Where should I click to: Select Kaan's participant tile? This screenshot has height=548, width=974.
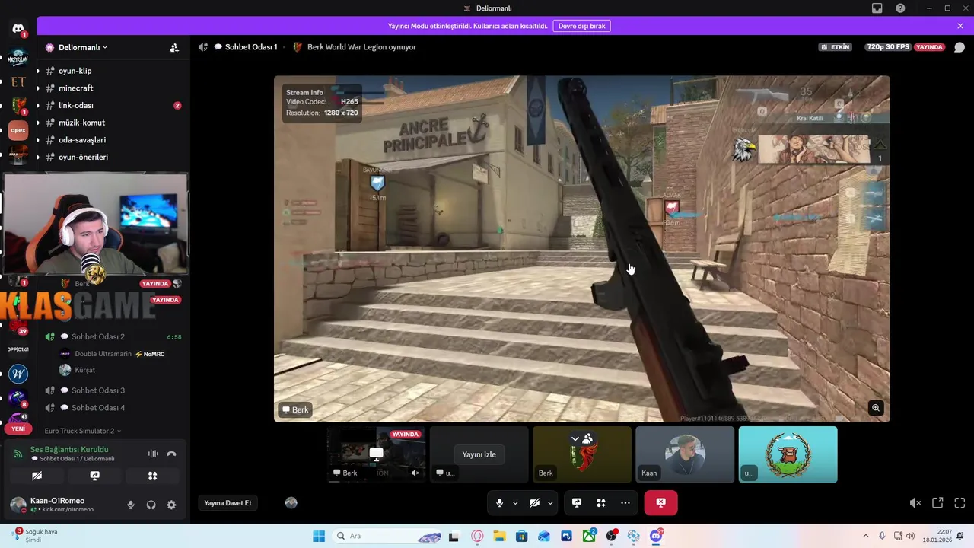coord(685,454)
